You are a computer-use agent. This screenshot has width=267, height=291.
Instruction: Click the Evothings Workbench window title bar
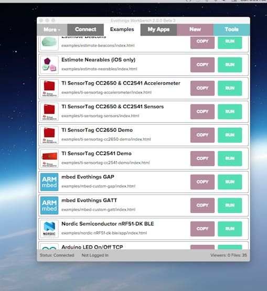pyautogui.click(x=143, y=20)
